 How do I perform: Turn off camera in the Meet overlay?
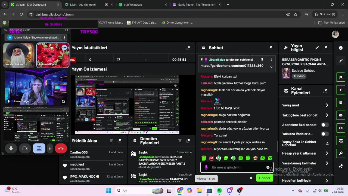pyautogui.click(x=25, y=148)
